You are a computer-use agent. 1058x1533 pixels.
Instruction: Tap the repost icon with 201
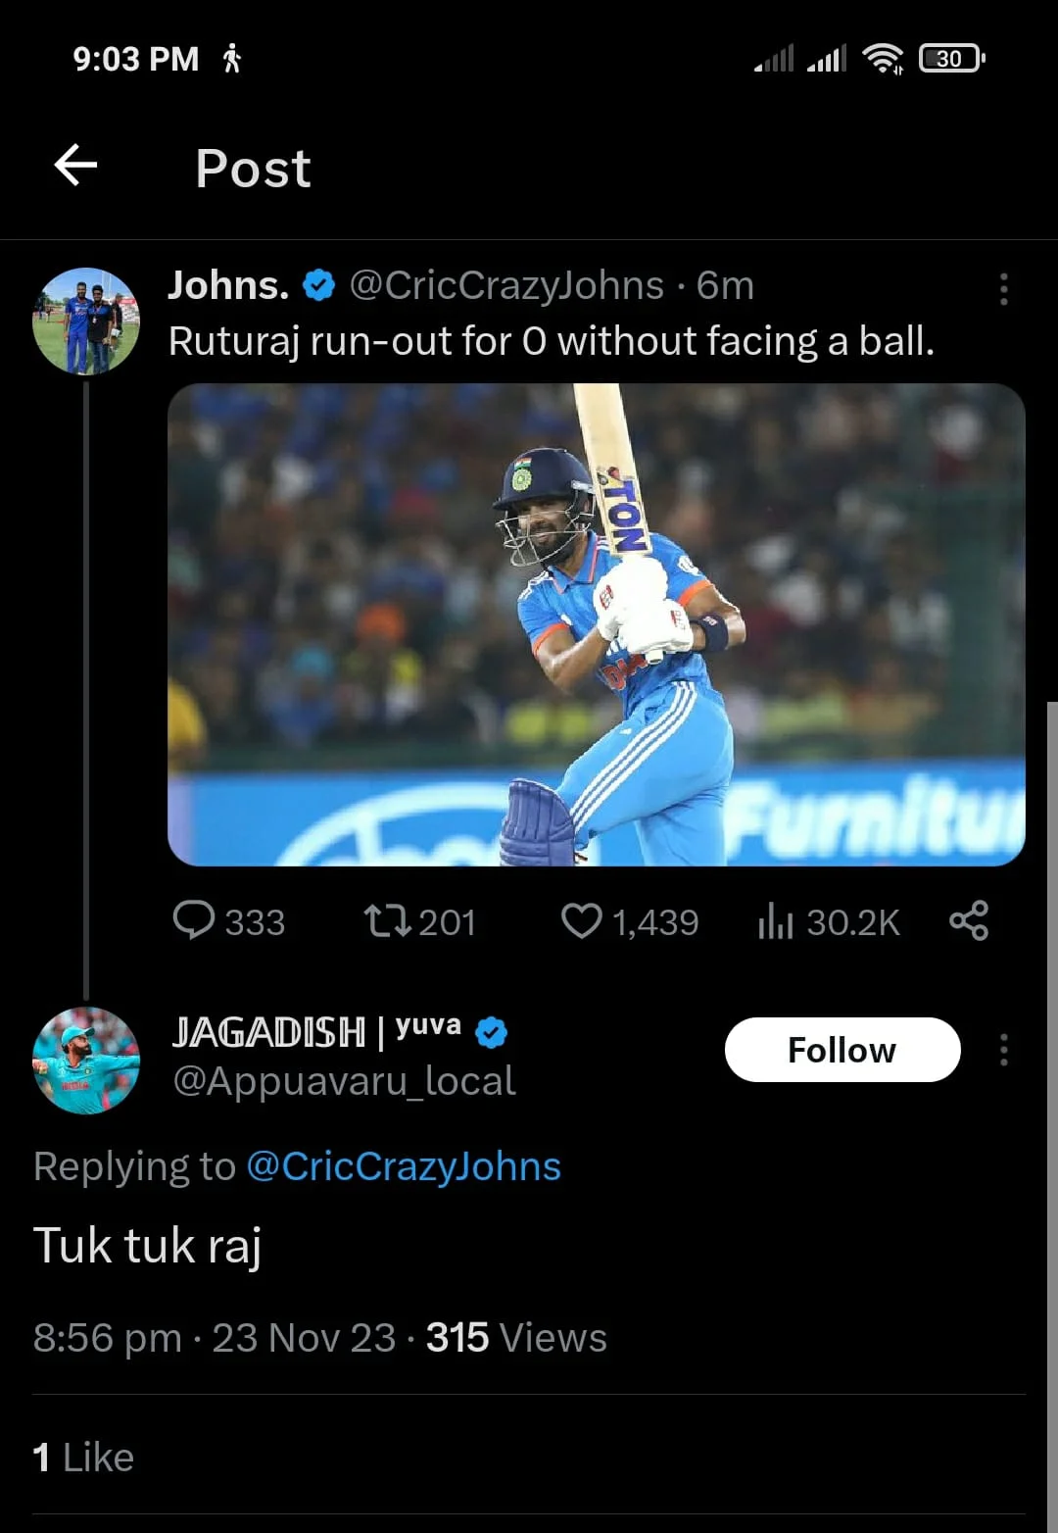[388, 920]
